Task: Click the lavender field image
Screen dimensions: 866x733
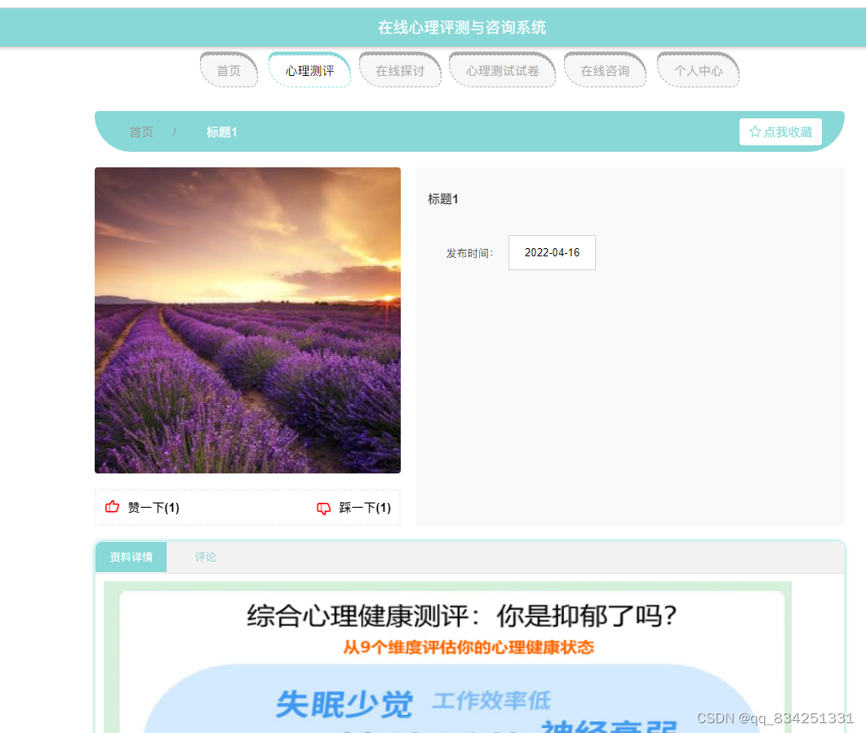Action: 247,320
